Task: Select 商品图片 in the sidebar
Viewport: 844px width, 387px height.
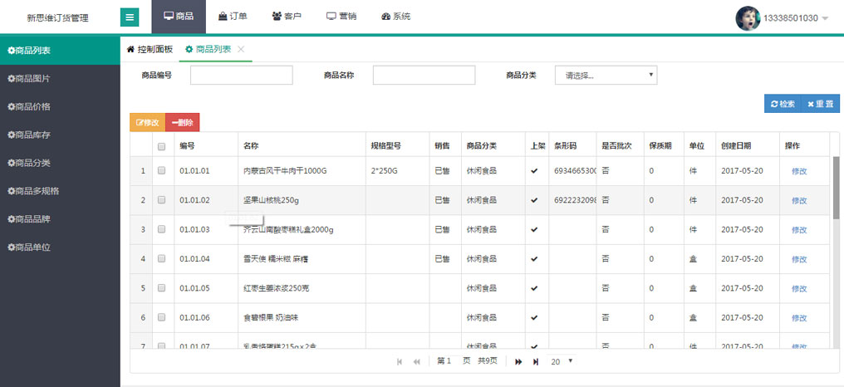Action: tap(60, 79)
